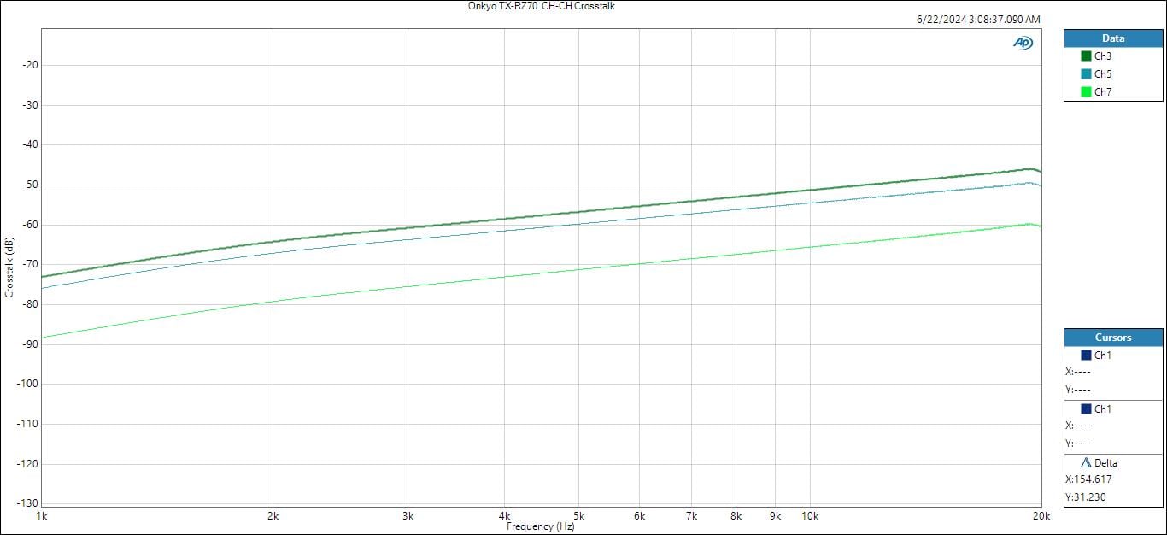Select the Ch3 label in the Data legend

1103,56
